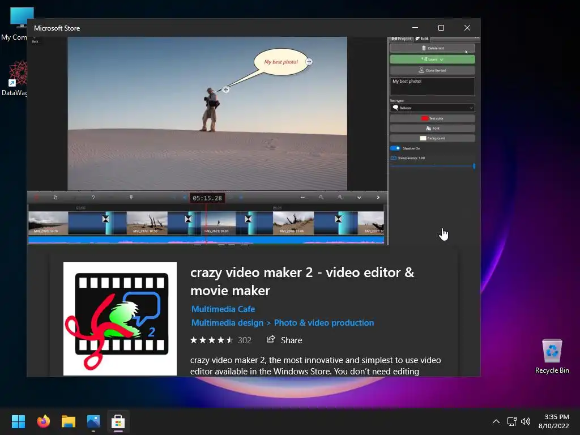Screen dimensions: 580x435
Task: Select the MVI_2970 clip thumbnail
Action: click(49, 223)
